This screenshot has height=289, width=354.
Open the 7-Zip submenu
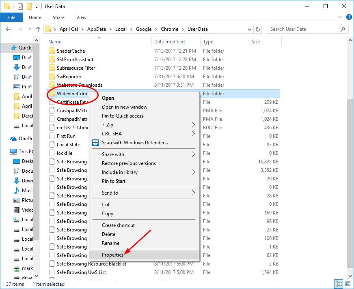click(x=108, y=124)
